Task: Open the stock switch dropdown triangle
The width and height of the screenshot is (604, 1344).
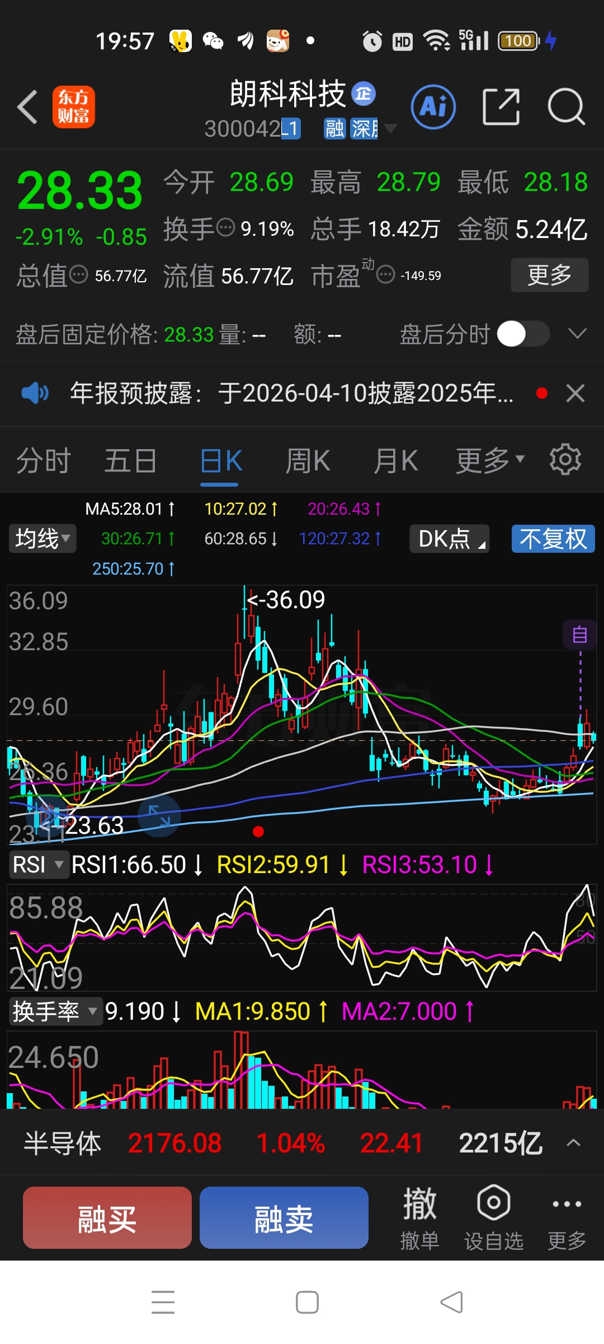Action: [x=390, y=129]
